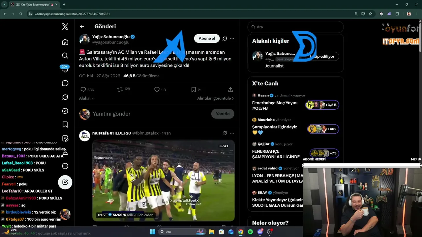Open Microsoft Store from the taskbar
The height and width of the screenshot is (237, 422).
(221, 232)
